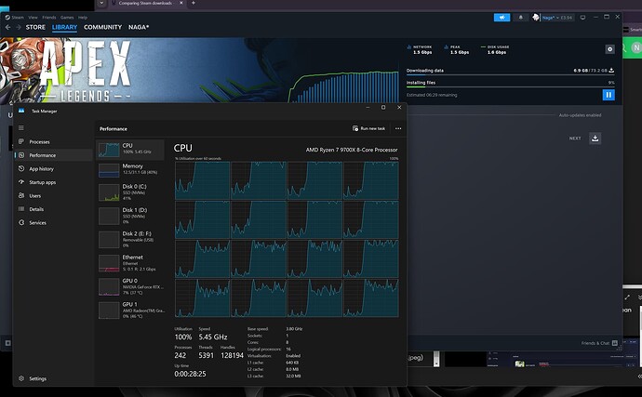The height and width of the screenshot is (397, 642).
Task: Open the LIBRARY tab in Steam
Action: pos(64,27)
